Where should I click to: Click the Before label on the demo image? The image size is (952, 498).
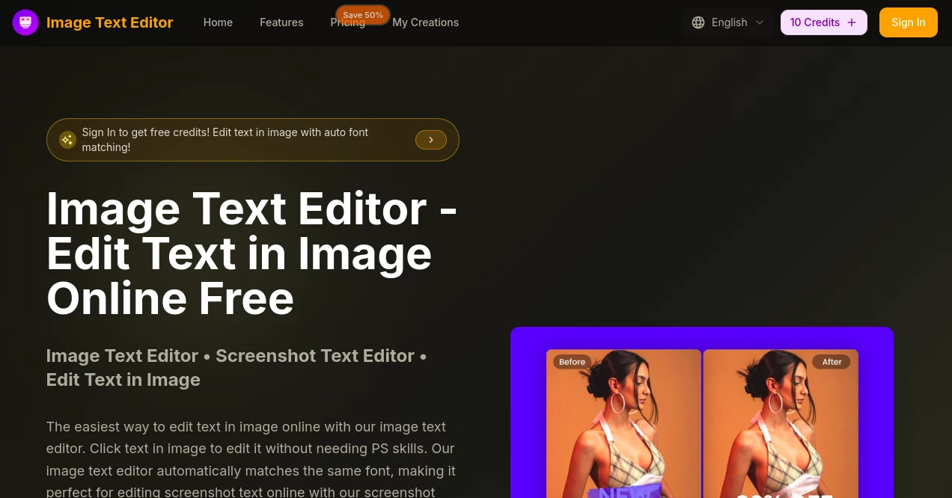click(572, 361)
